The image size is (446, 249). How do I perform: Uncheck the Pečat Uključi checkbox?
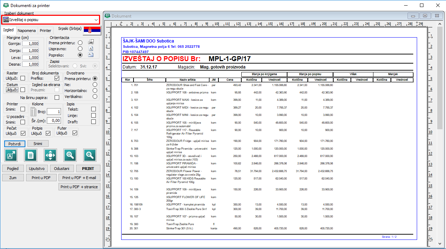click(23, 133)
